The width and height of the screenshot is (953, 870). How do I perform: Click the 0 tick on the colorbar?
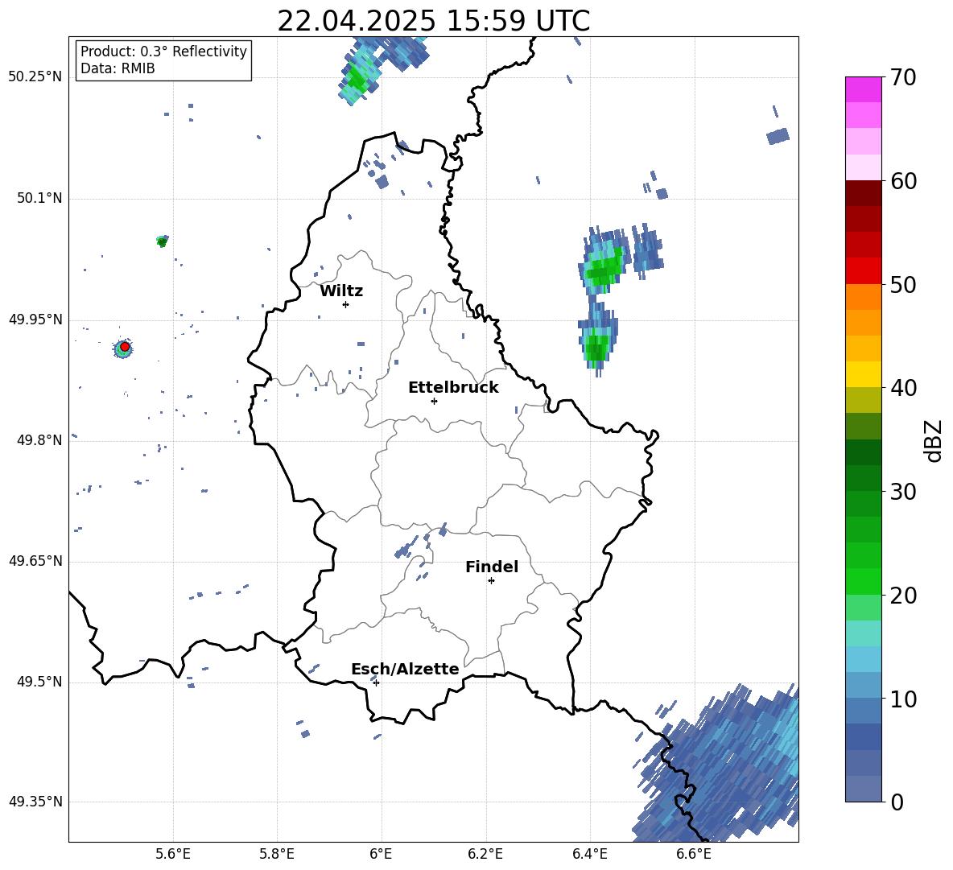click(897, 802)
